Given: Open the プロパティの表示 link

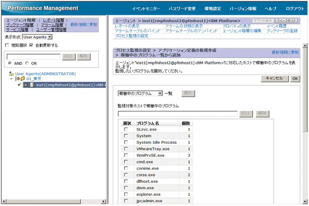Looking at the screenshot, I should [x=237, y=26].
